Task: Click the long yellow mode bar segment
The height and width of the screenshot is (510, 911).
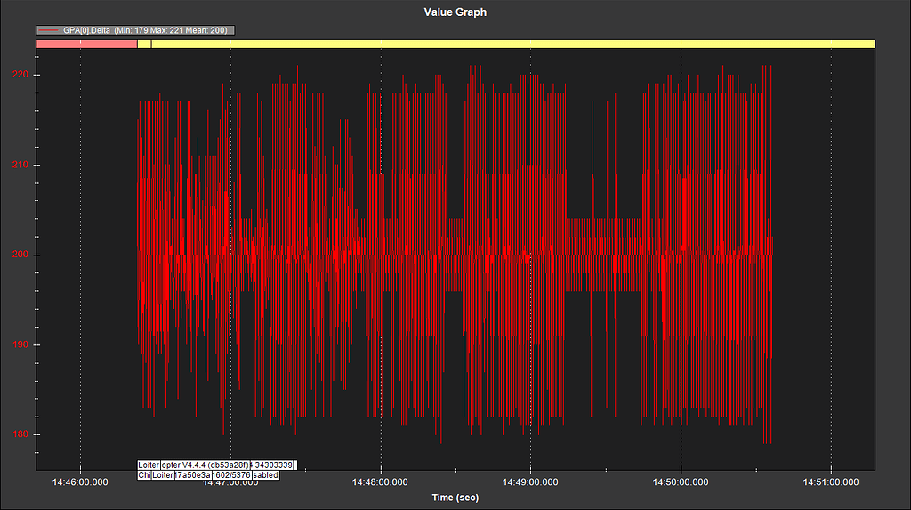Action: pos(512,44)
